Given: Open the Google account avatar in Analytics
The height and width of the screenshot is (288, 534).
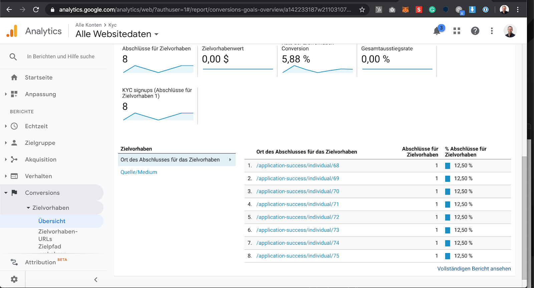Looking at the screenshot, I should click(x=510, y=31).
